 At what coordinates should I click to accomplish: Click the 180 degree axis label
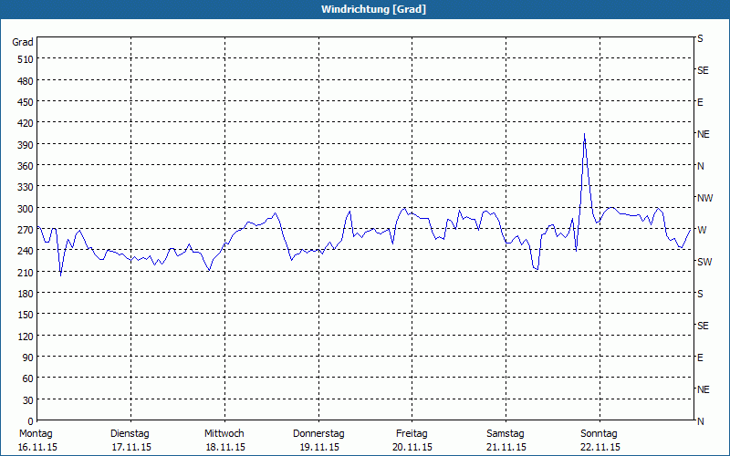pos(26,294)
